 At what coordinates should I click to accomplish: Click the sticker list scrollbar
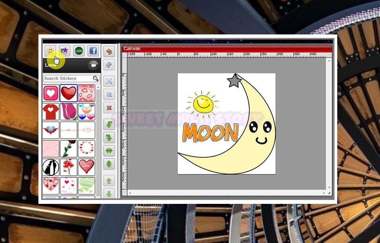[x=98, y=143]
